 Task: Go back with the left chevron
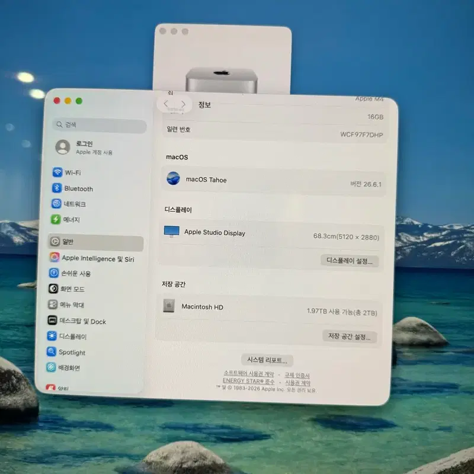point(166,104)
